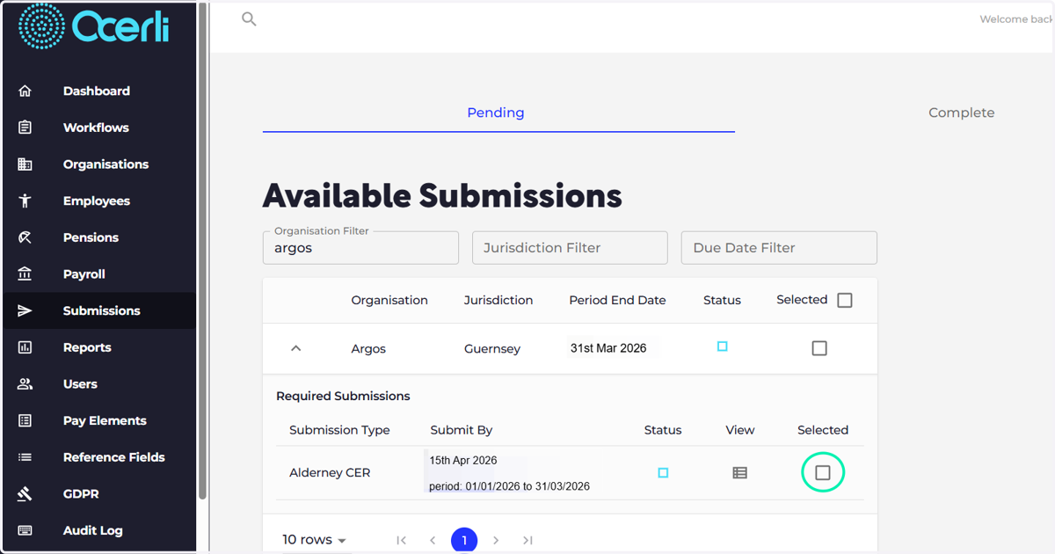Click the Workflows clipboard icon

[x=25, y=128]
